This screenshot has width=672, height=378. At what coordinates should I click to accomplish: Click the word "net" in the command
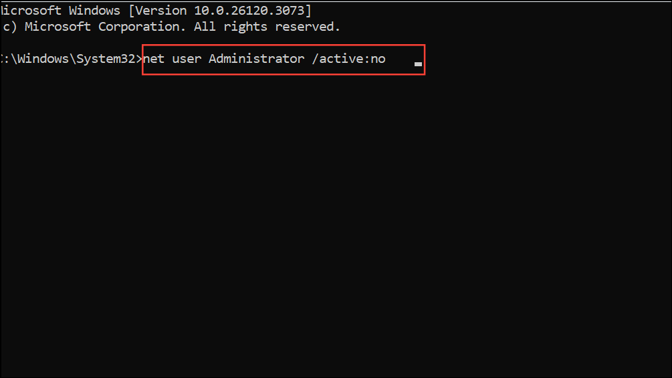154,59
